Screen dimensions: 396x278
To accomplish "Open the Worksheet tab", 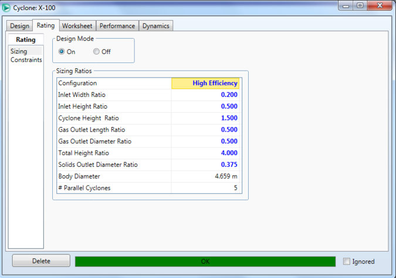I will 77,26.
